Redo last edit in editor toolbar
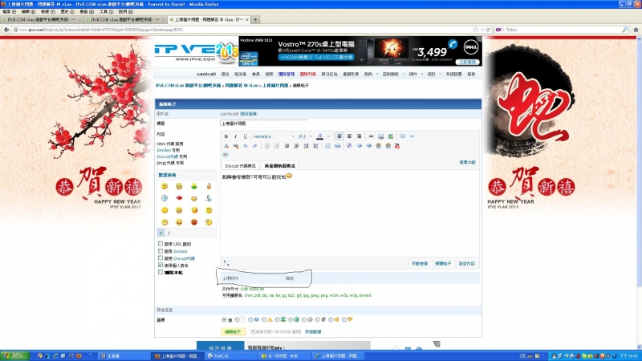Screen dimensions: 642x361 pyautogui.click(x=254, y=146)
